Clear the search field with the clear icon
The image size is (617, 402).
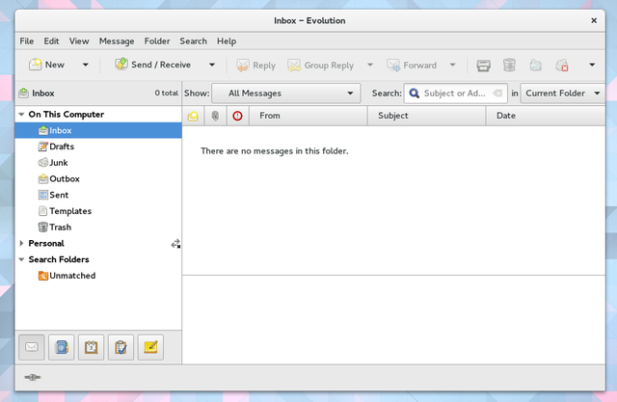[x=497, y=94]
